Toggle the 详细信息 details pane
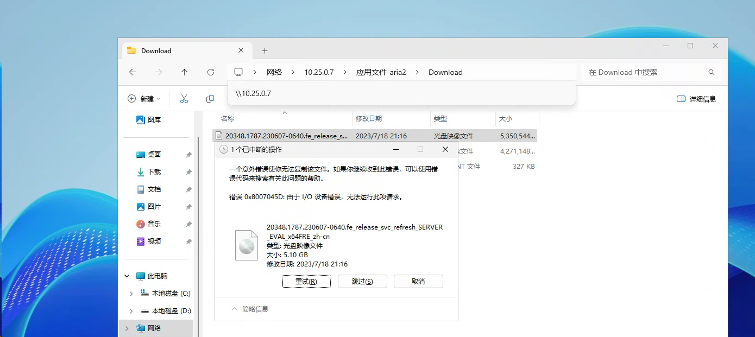This screenshot has height=337, width=755. tap(696, 99)
